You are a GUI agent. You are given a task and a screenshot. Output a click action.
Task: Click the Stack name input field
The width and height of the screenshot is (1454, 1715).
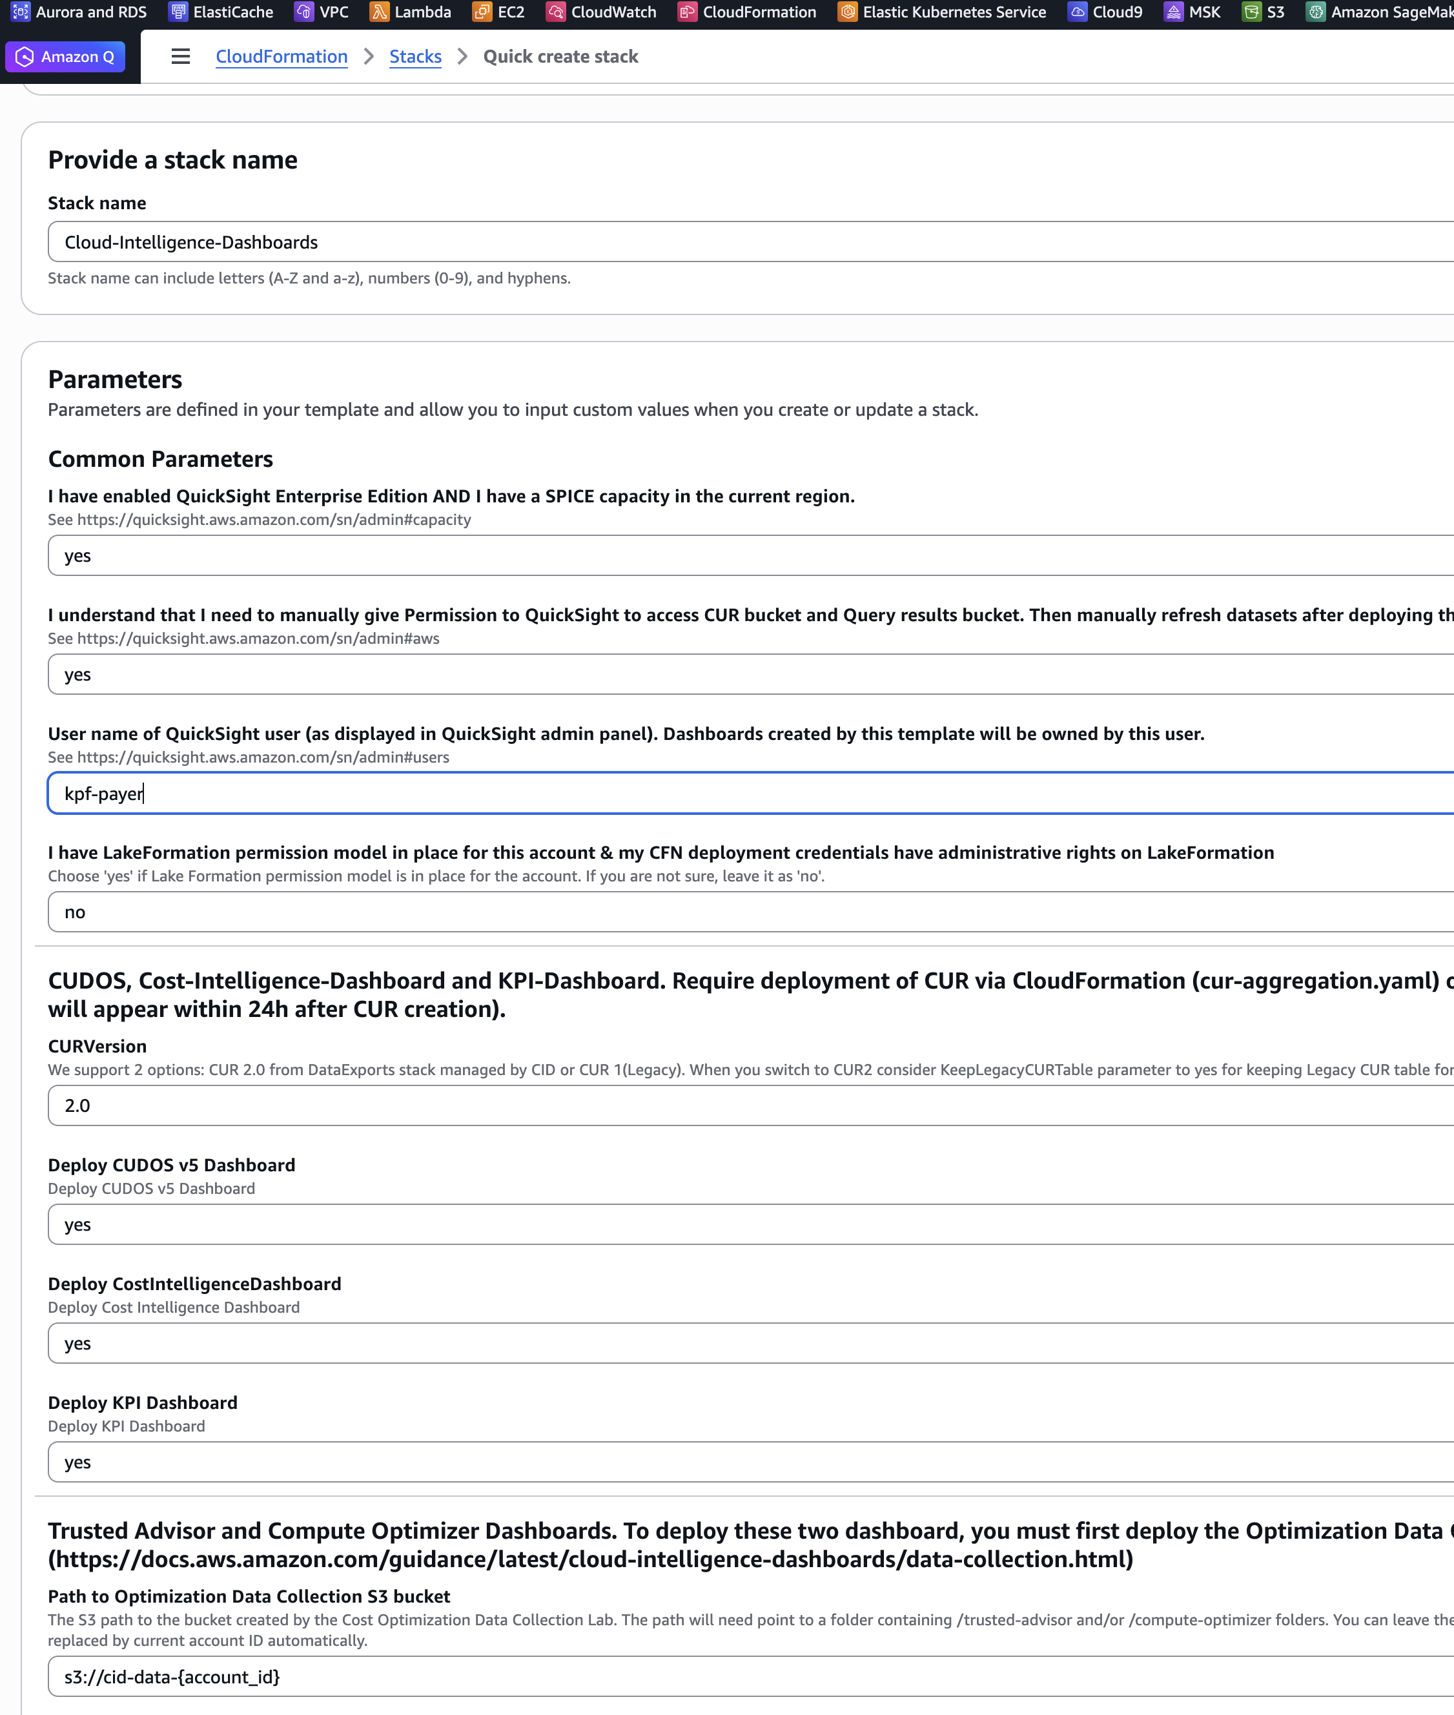click(742, 242)
